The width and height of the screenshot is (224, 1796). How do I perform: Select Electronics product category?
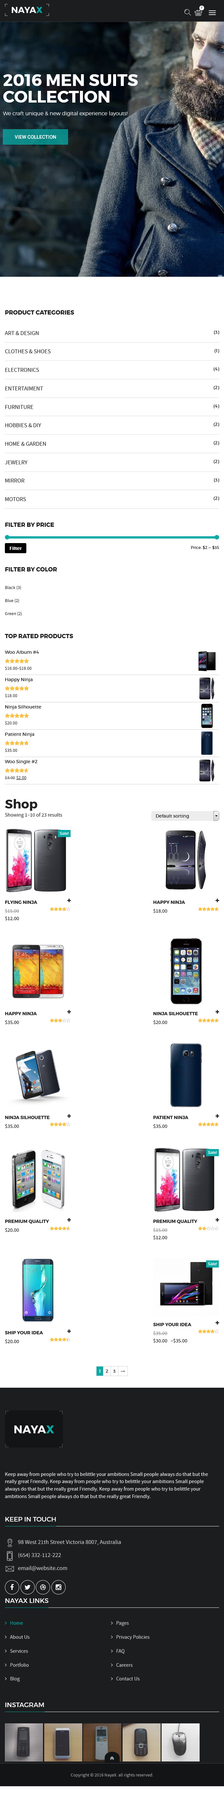point(22,370)
